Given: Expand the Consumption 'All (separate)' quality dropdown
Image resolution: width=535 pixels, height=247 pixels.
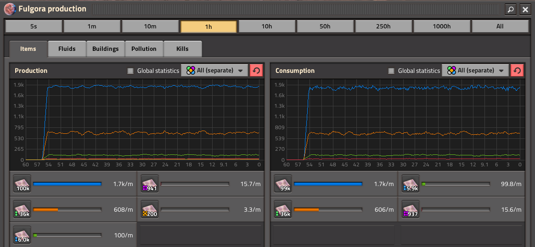Looking at the screenshot, I should click(x=475, y=71).
